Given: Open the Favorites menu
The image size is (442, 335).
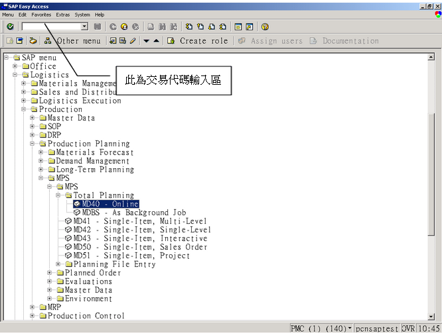Looking at the screenshot, I should tap(41, 15).
